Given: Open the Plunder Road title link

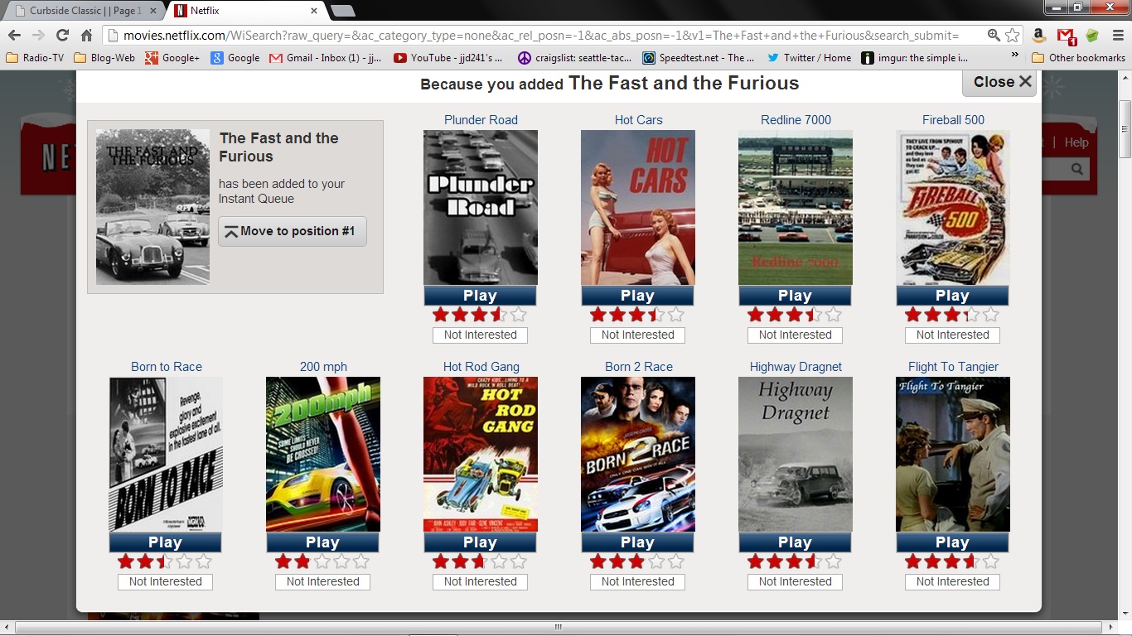Looking at the screenshot, I should 481,120.
